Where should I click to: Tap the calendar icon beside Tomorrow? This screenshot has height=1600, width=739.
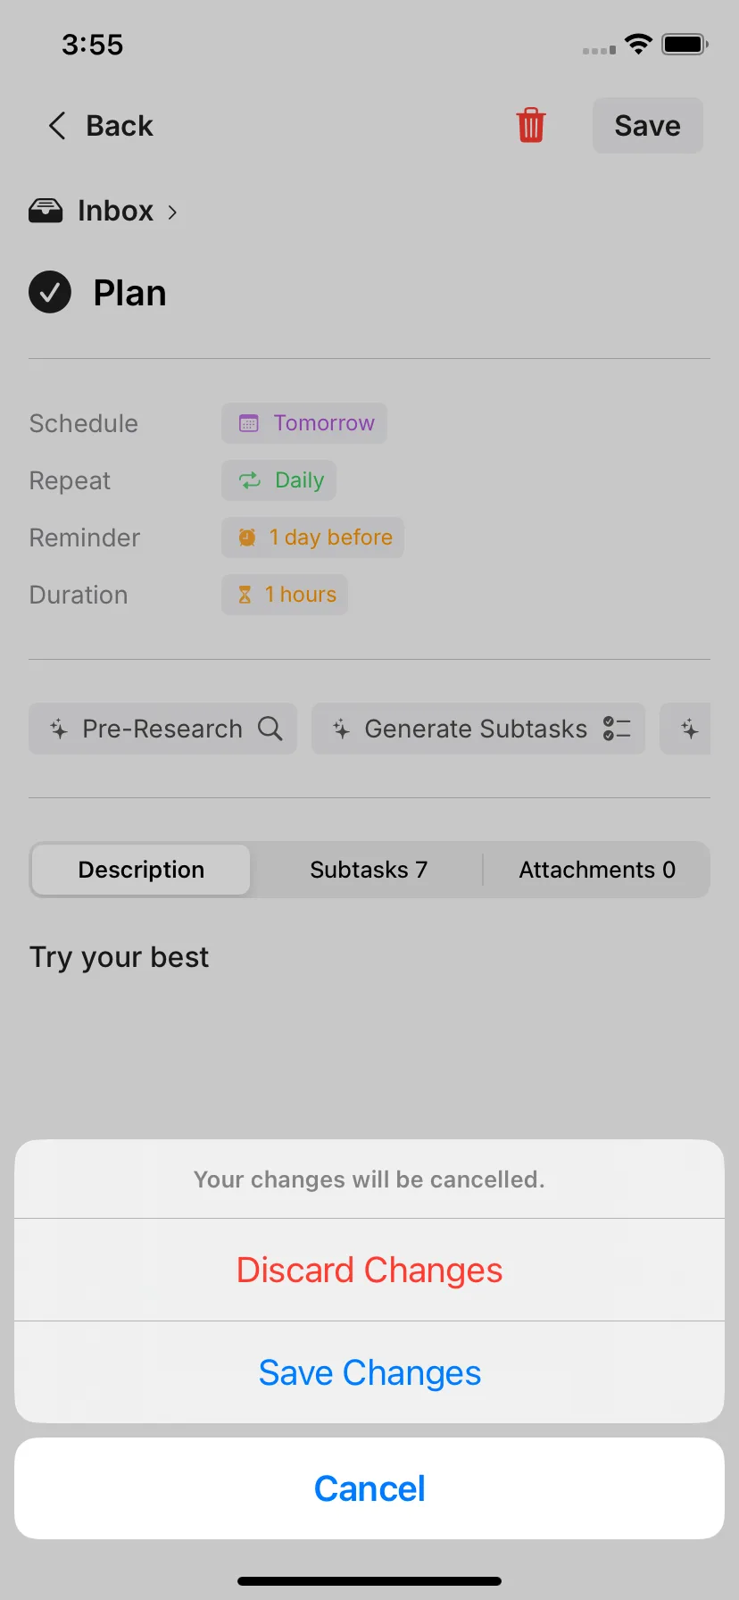249,423
